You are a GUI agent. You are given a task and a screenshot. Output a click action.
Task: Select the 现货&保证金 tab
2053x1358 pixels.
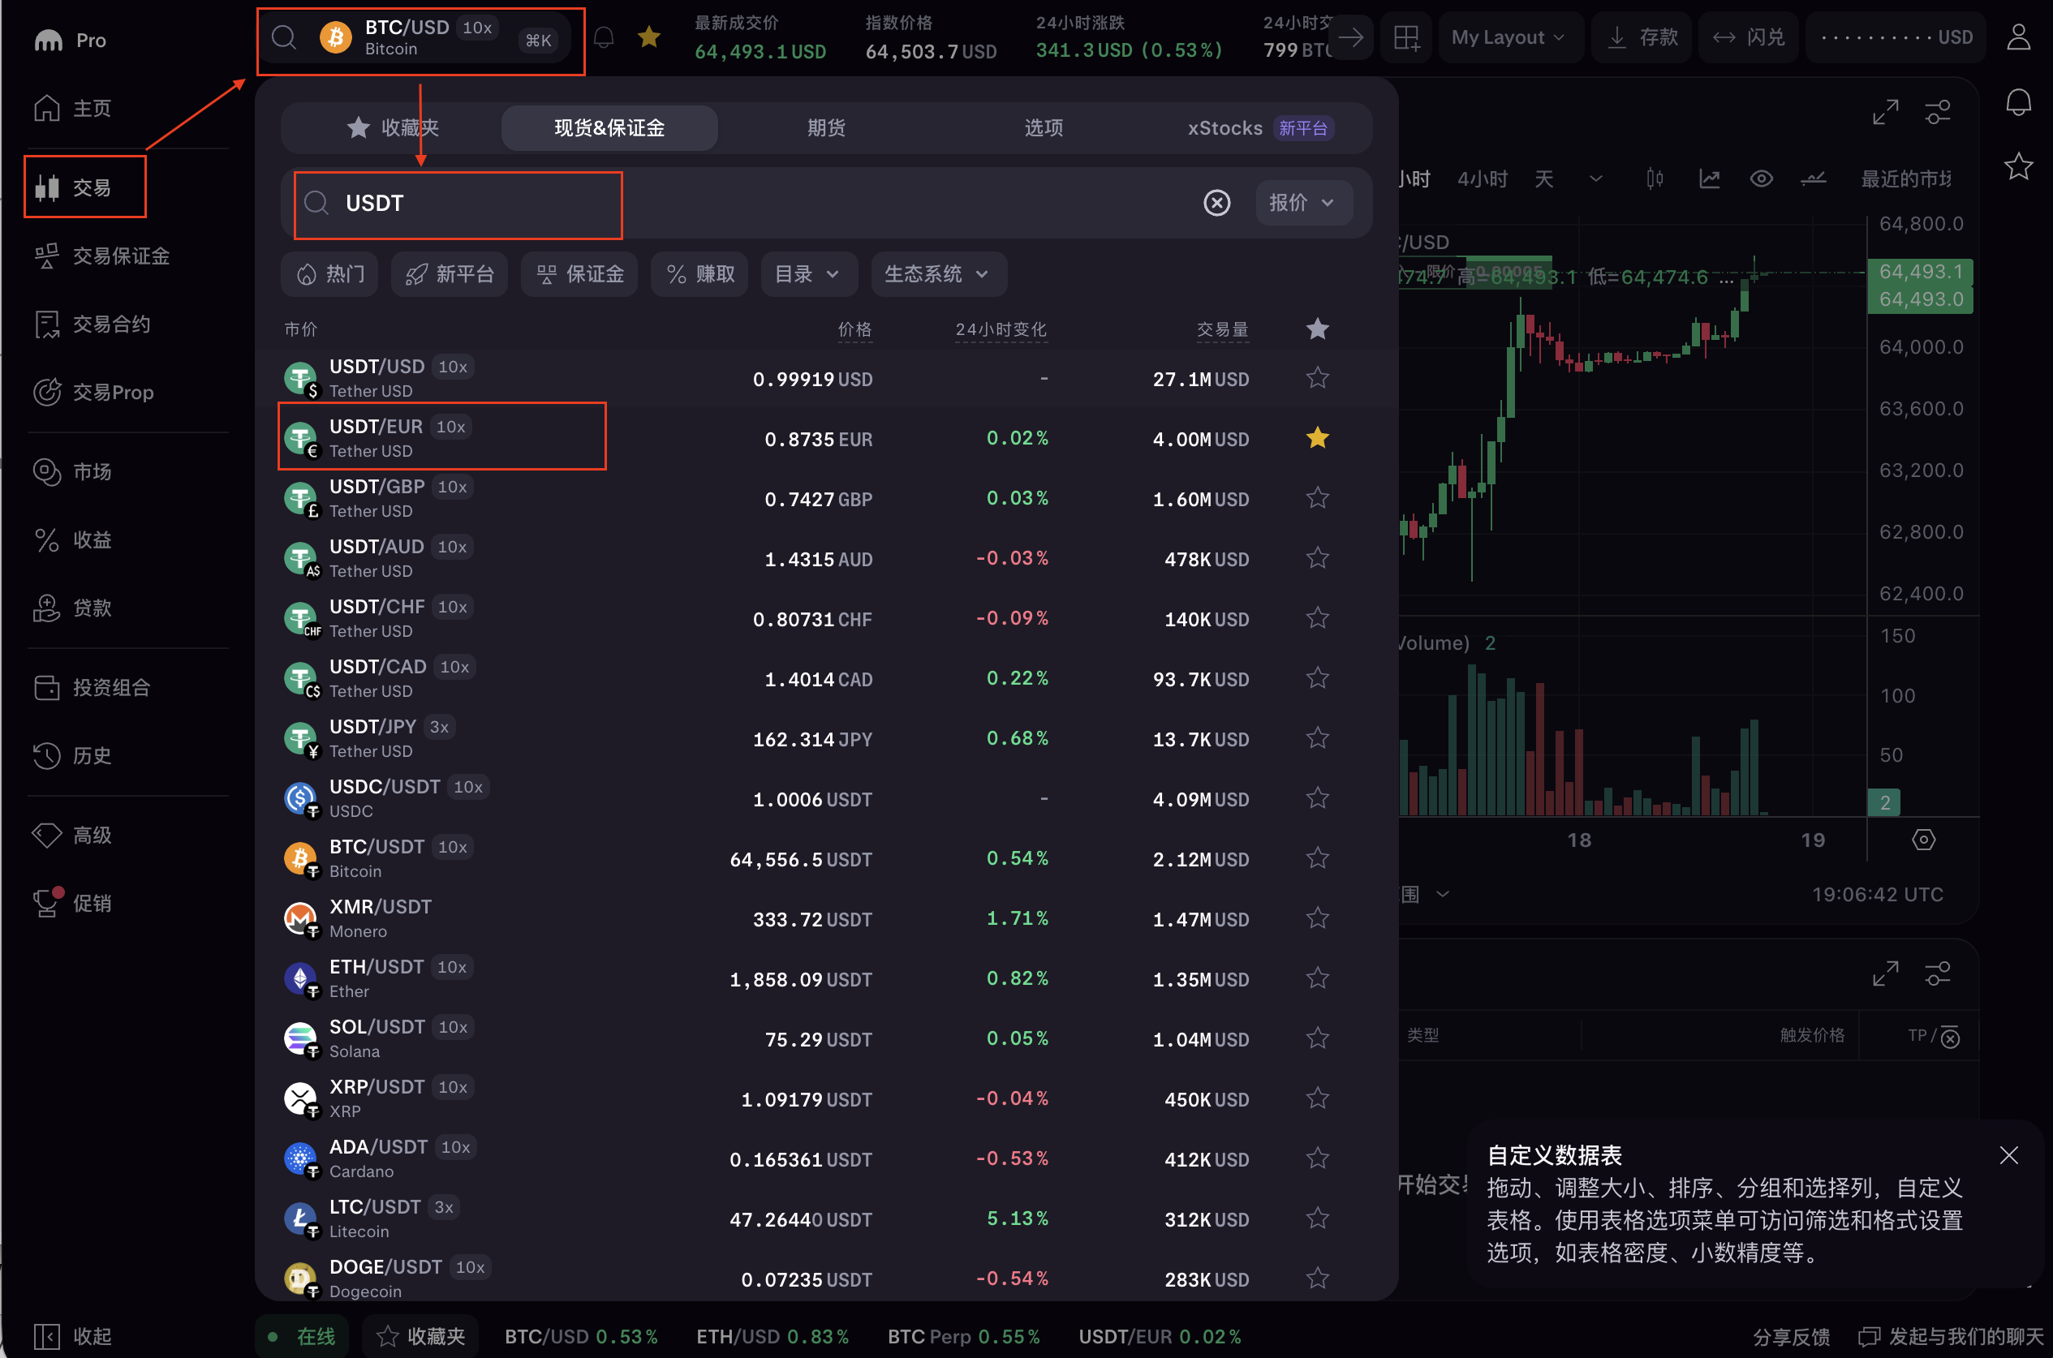tap(609, 128)
